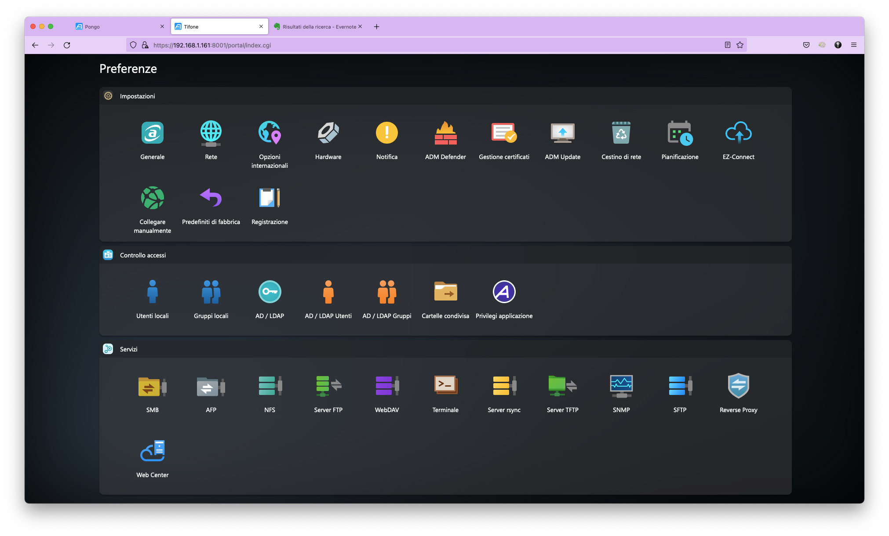Bookmark this page with the star
The width and height of the screenshot is (889, 536).
pyautogui.click(x=740, y=45)
